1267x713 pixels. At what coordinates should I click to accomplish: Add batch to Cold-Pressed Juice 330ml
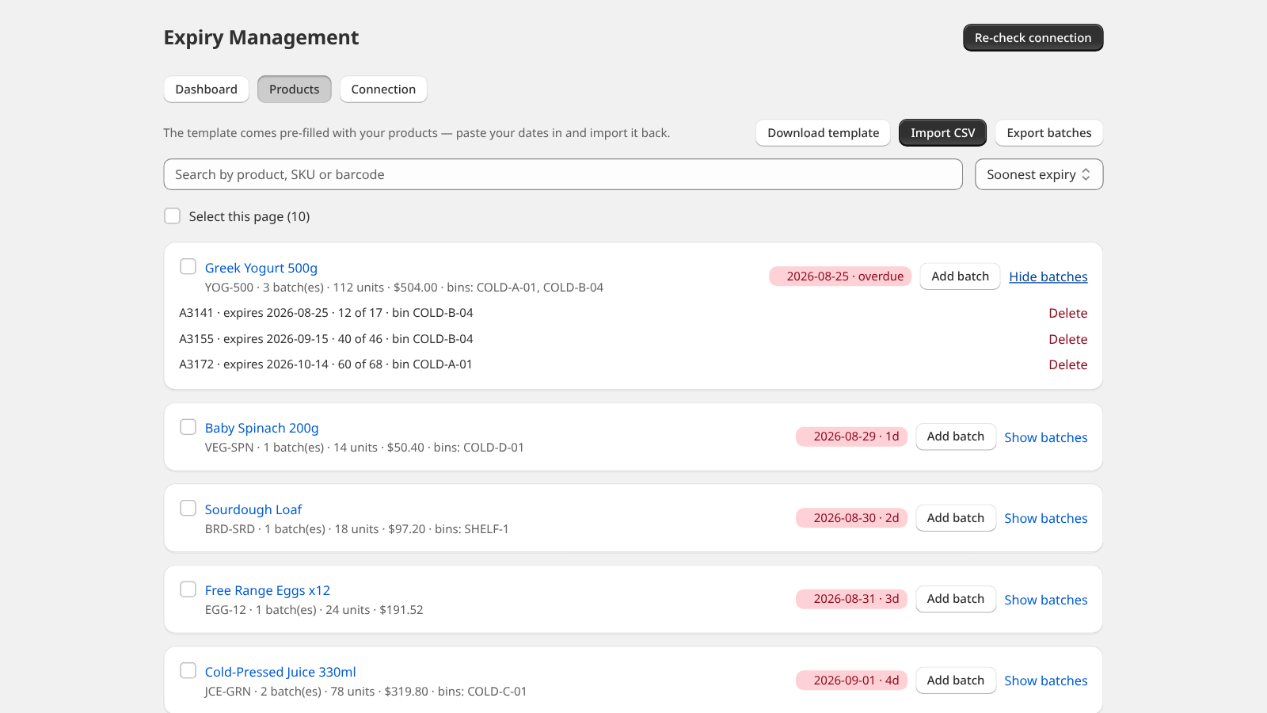pos(955,681)
